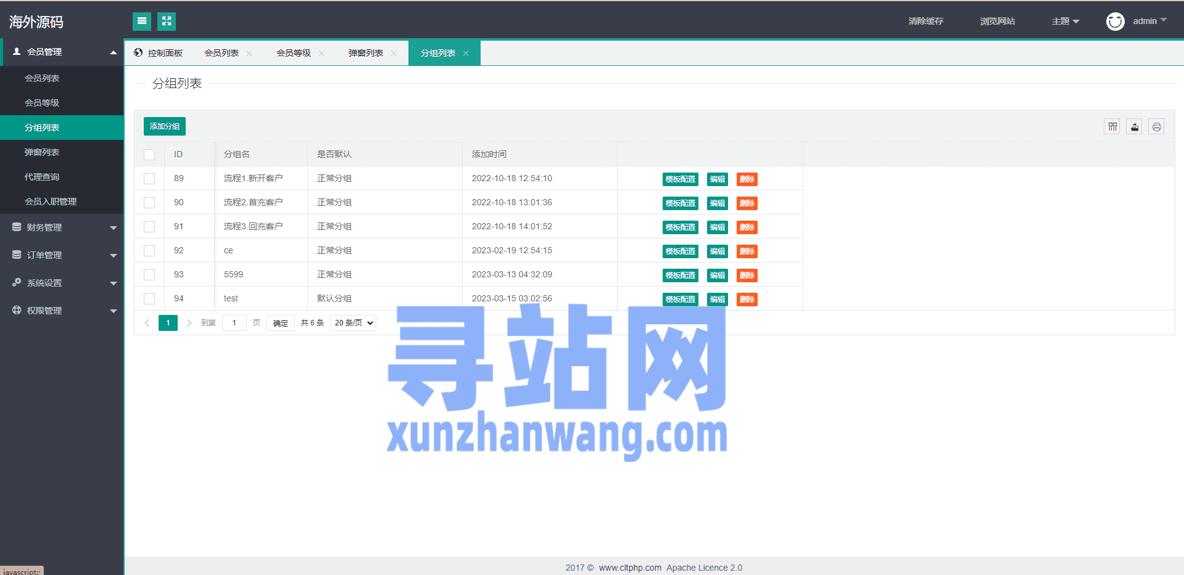Switch to the 会员等级 tab
Screen dimensions: 1184x575
point(294,54)
